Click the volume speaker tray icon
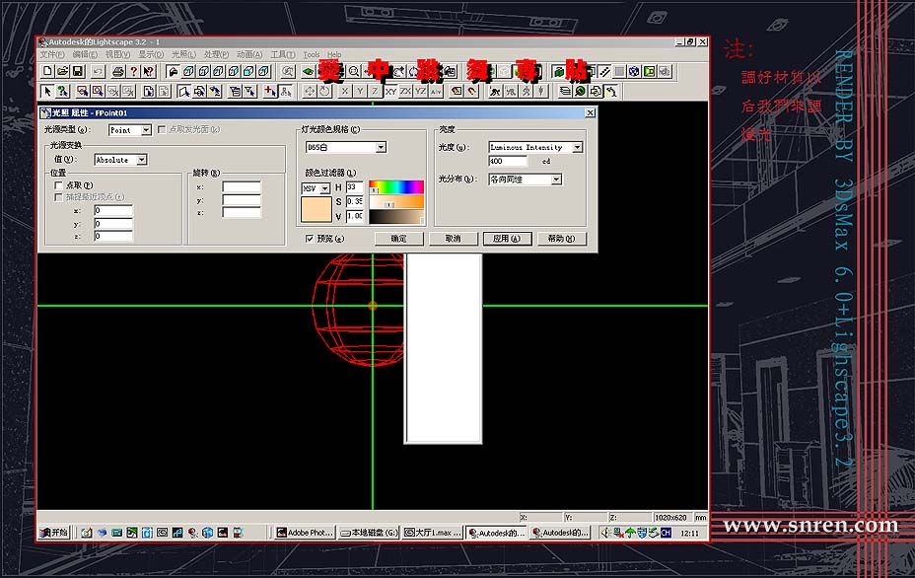Viewport: 915px width, 578px height. click(605, 533)
